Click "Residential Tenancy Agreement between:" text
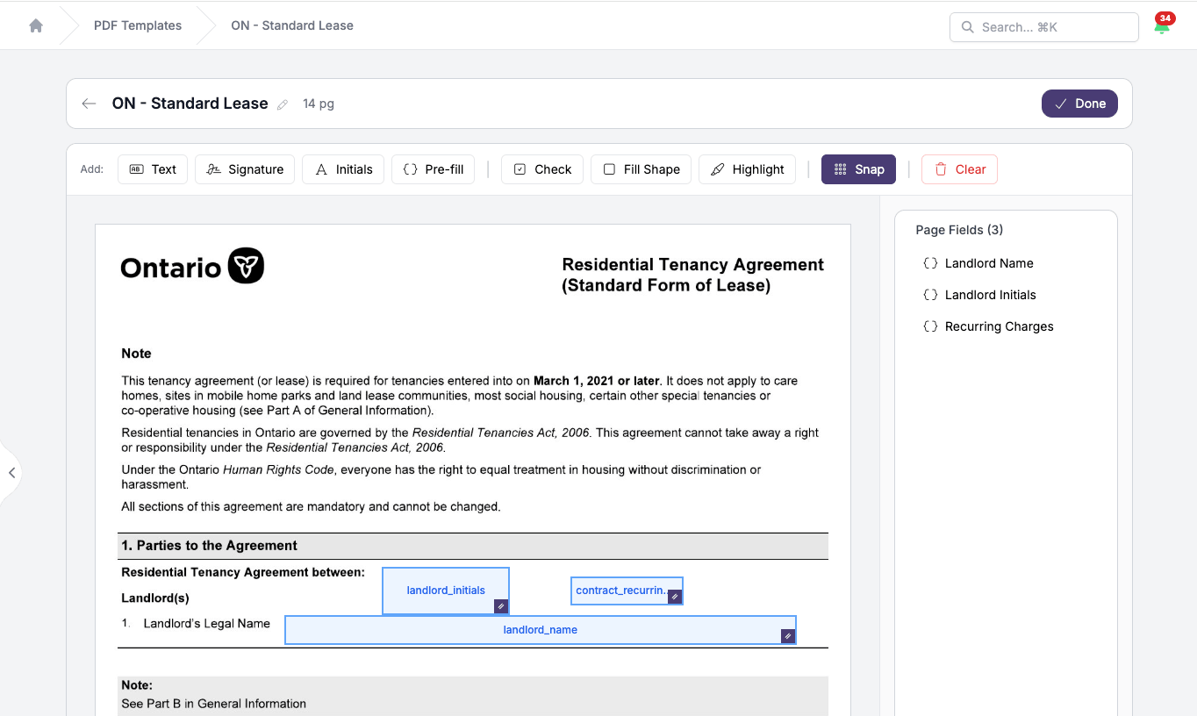The image size is (1197, 716). point(243,572)
